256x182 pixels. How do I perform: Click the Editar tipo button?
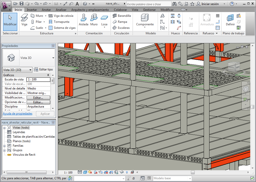pyautogui.click(x=44, y=69)
